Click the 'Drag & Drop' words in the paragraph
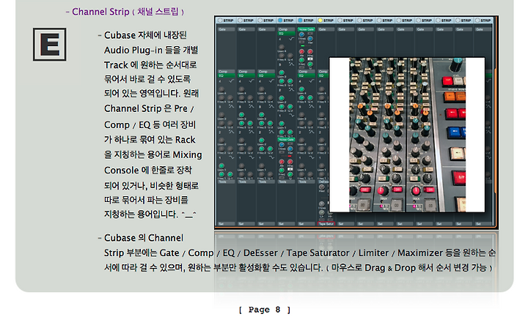The width and height of the screenshot is (528, 325). pos(389,268)
